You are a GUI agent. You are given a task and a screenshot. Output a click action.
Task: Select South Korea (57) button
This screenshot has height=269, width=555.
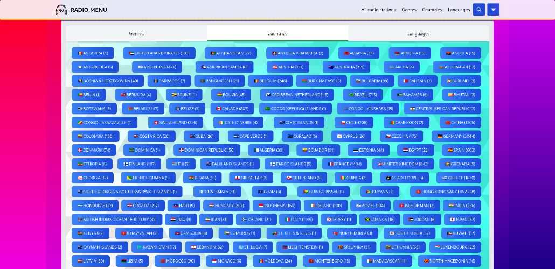(410, 233)
